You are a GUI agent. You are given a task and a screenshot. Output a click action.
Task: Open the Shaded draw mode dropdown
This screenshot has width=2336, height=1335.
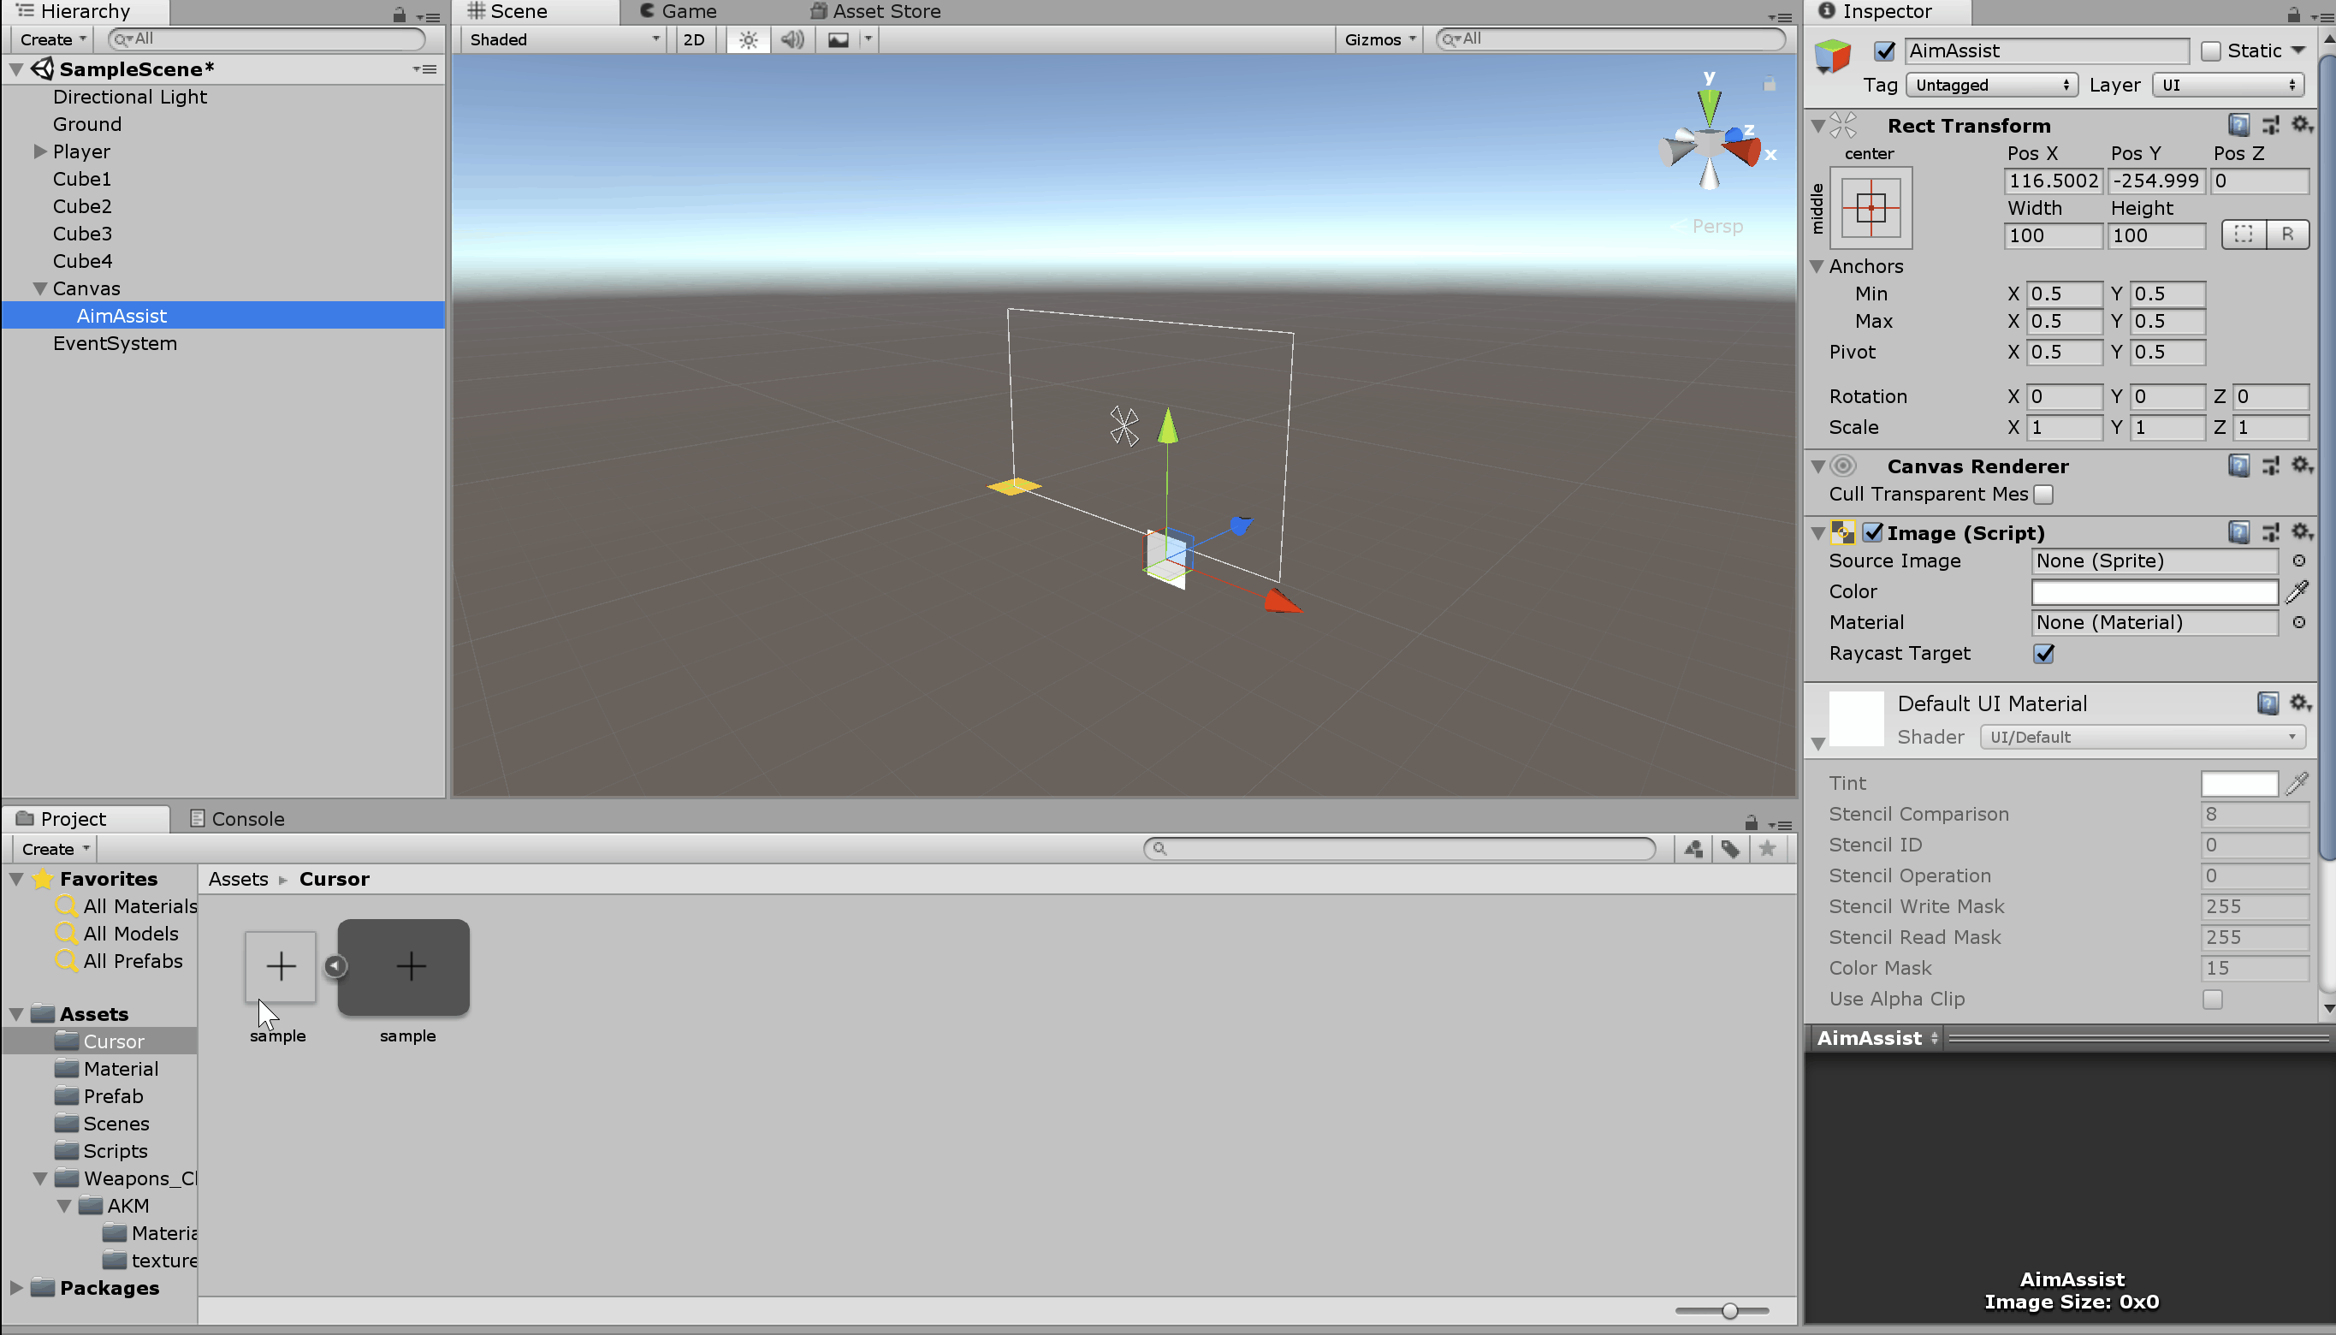click(x=563, y=39)
